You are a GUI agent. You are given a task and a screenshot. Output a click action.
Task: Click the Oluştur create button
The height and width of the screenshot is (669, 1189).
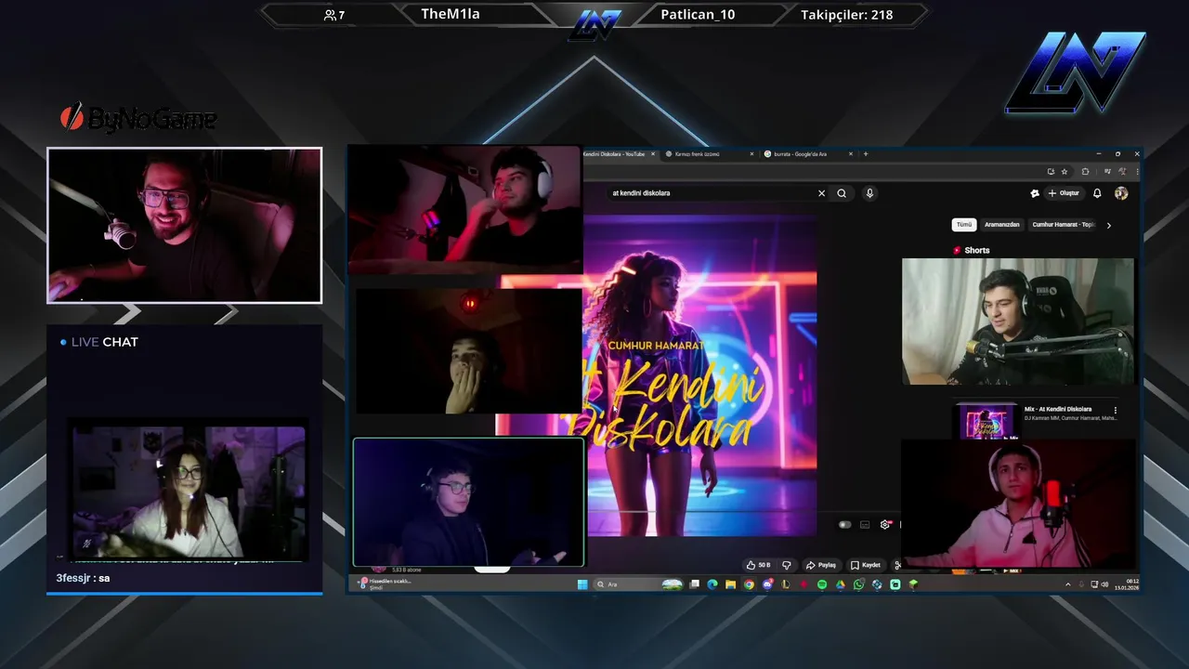pos(1065,193)
